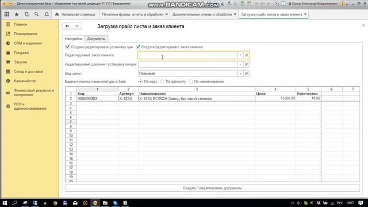
Task: Go back with the left arrow button
Action: click(67, 26)
